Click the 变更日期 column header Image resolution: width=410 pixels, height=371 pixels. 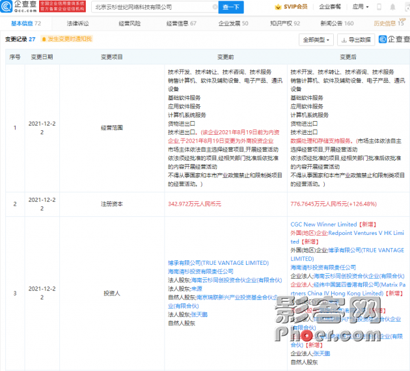pos(42,57)
